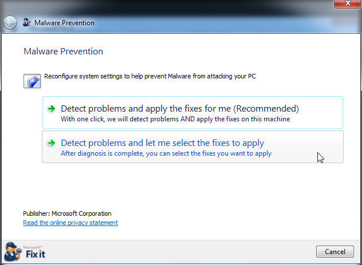Click the 'With one click' subtitle text
The width and height of the screenshot is (362, 265).
tap(175, 119)
